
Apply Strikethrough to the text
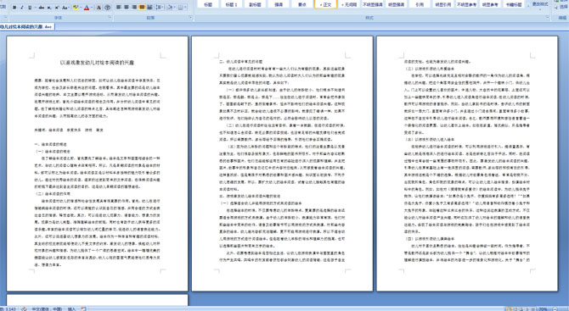tap(42, 8)
